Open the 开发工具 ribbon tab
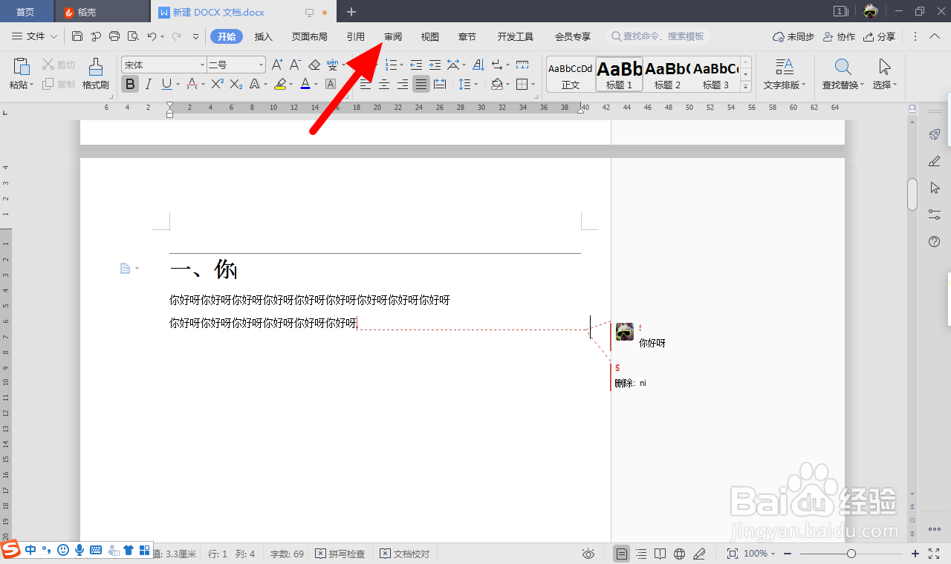The height and width of the screenshot is (564, 951). pos(516,36)
